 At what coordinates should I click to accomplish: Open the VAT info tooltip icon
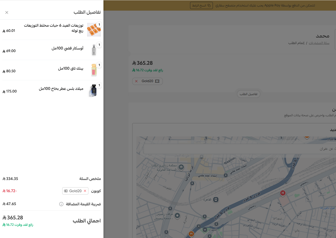point(61,204)
